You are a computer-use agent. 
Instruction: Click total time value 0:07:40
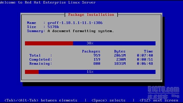[x=145, y=55]
